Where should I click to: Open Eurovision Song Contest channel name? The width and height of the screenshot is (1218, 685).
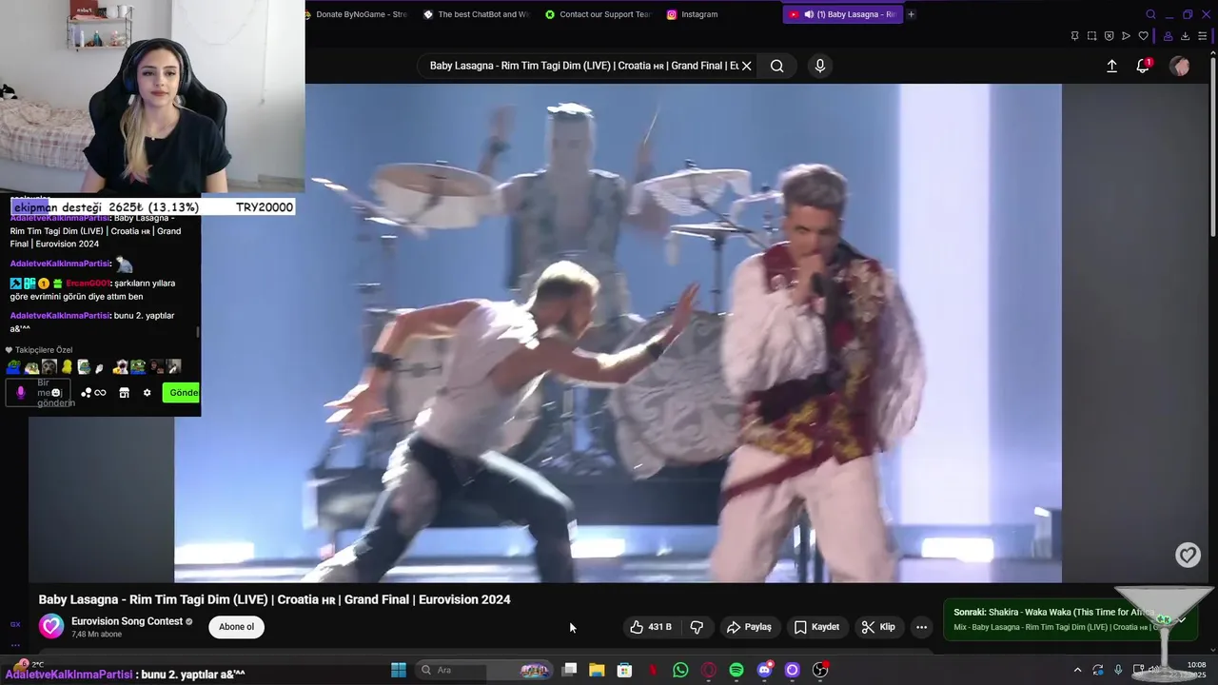[127, 621]
